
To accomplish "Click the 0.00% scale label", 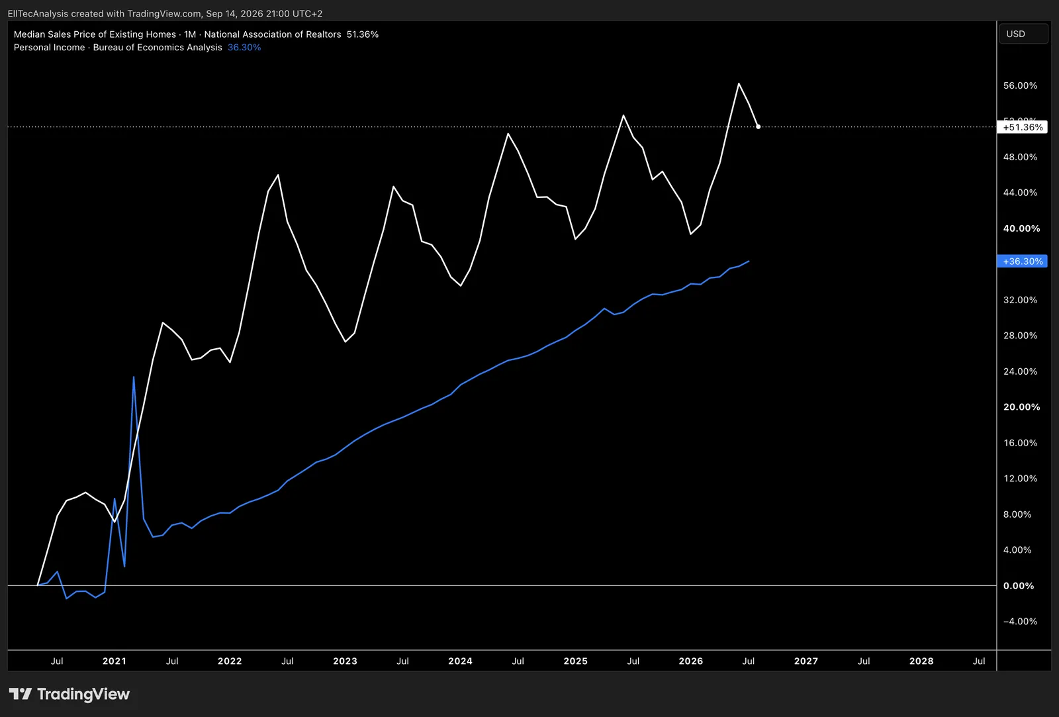I will pyautogui.click(x=1019, y=586).
